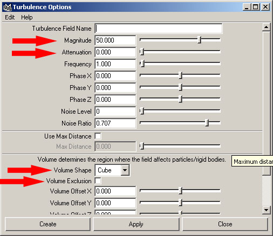This screenshot has height=236, width=273.
Task: Click the Turbulence Field Name input box
Action: click(x=159, y=29)
